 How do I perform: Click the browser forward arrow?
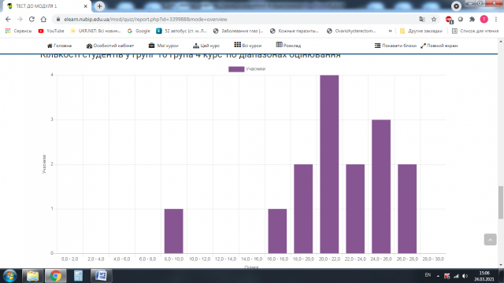pyautogui.click(x=20, y=19)
